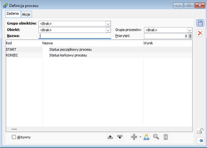Focus the Nazwa input field
The width and height of the screenshot is (207, 148).
tap(75, 36)
